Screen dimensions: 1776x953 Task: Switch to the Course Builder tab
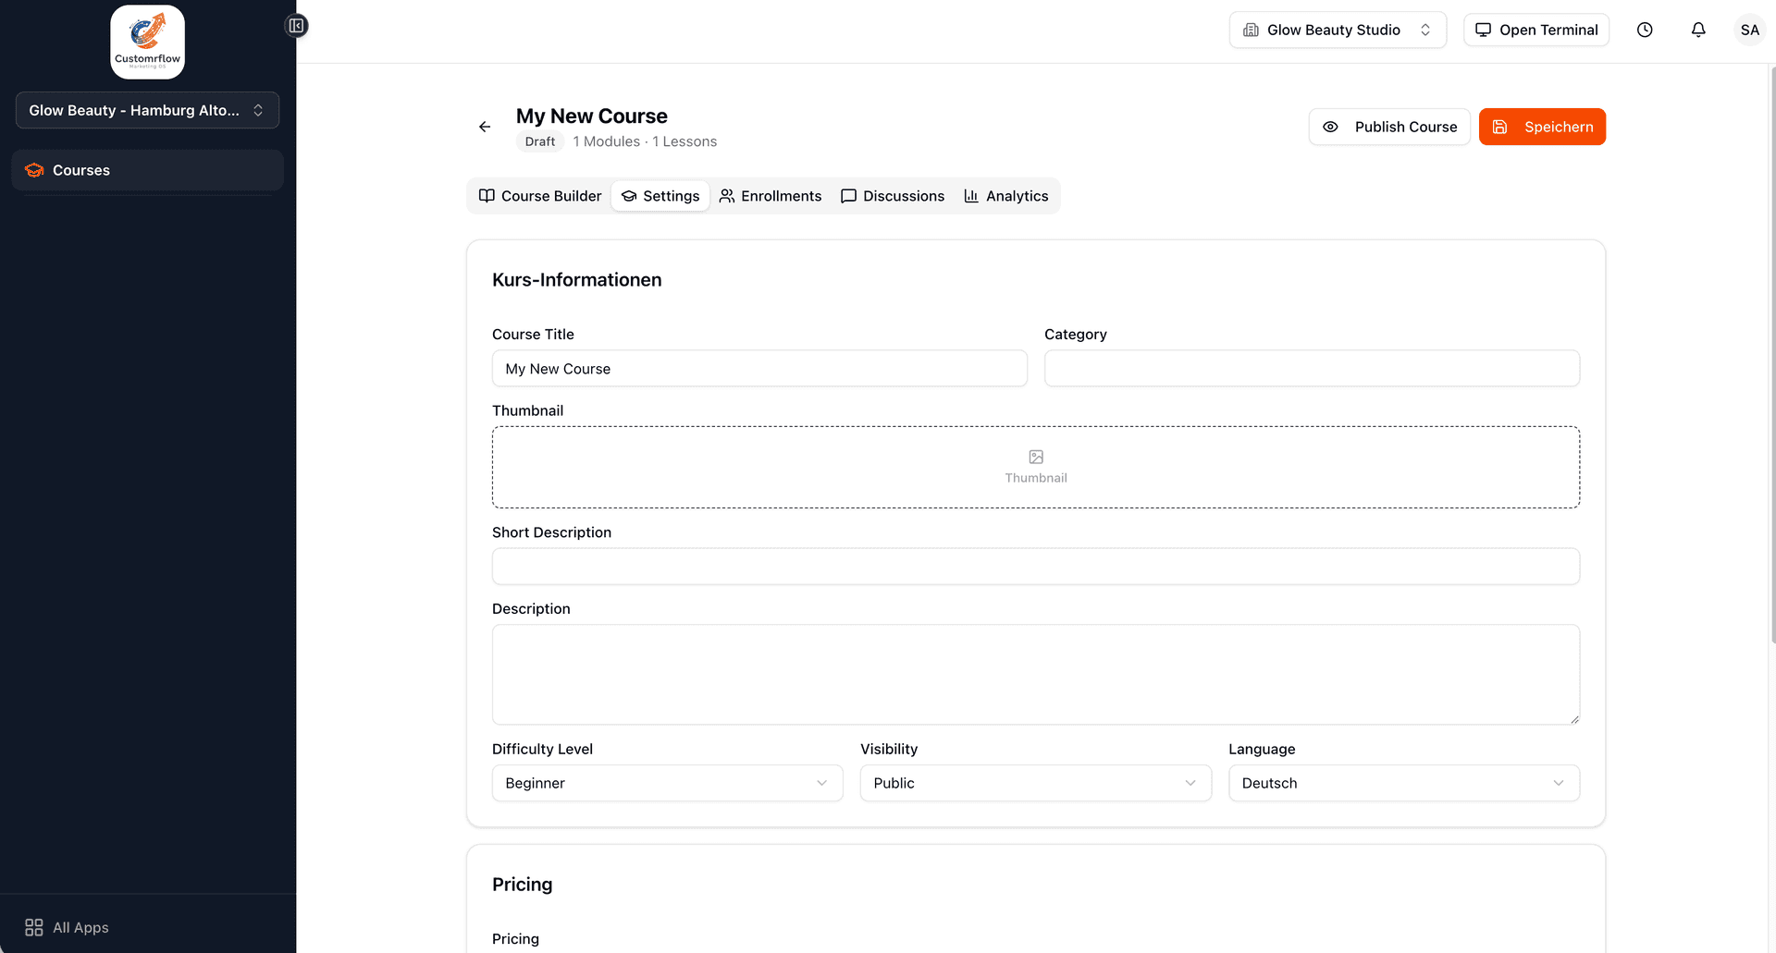540,196
